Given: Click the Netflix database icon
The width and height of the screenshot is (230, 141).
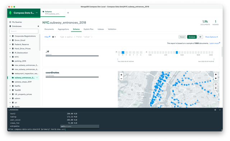Looking at the screenshot, I should click(x=13, y=86).
